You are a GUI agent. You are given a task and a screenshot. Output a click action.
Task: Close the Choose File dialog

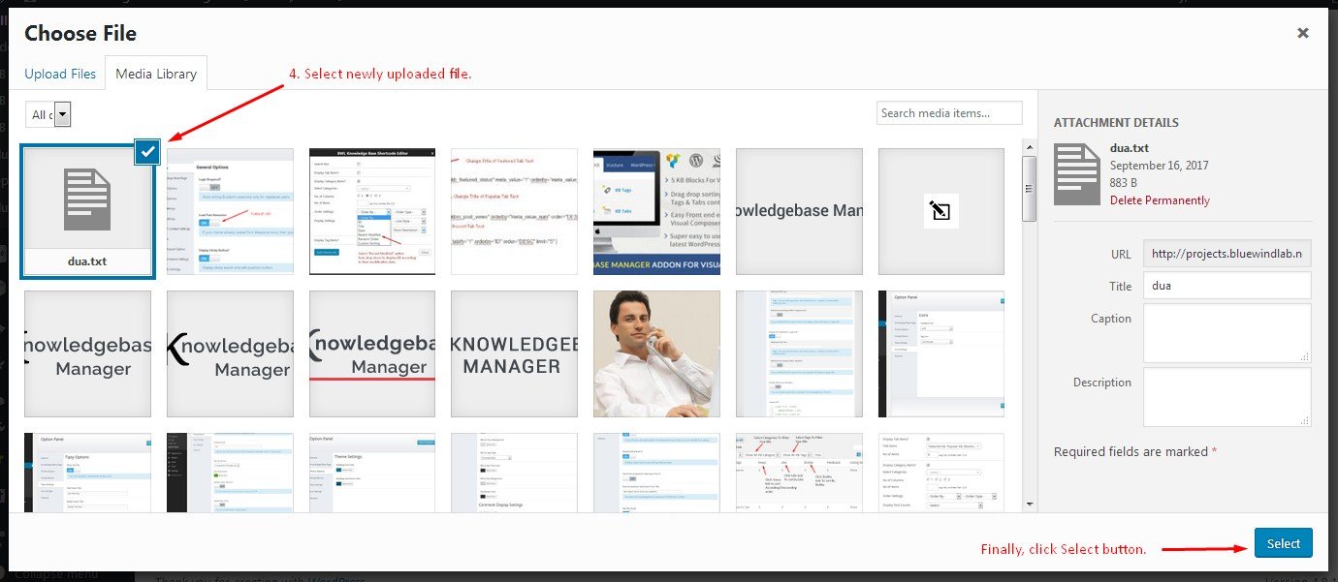coord(1303,33)
